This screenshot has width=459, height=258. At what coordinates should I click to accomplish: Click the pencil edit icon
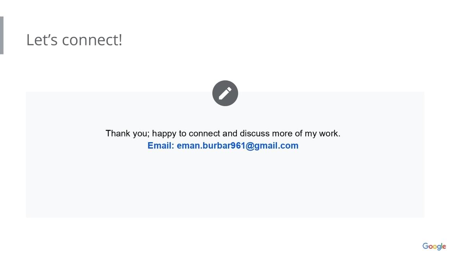pos(225,93)
